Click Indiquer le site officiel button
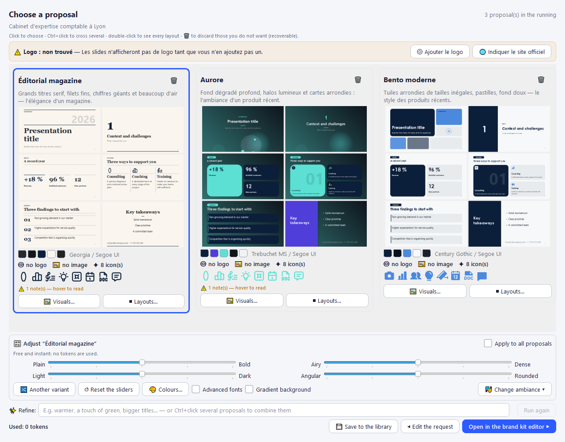565x442 pixels. click(512, 52)
